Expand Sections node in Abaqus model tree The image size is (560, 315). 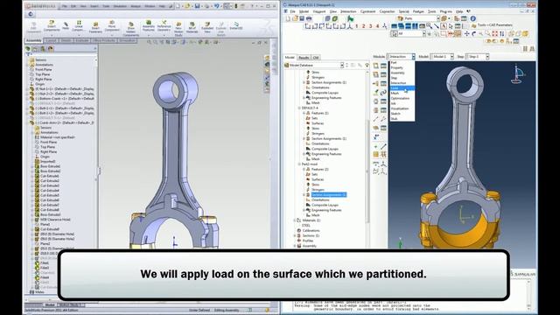click(295, 236)
